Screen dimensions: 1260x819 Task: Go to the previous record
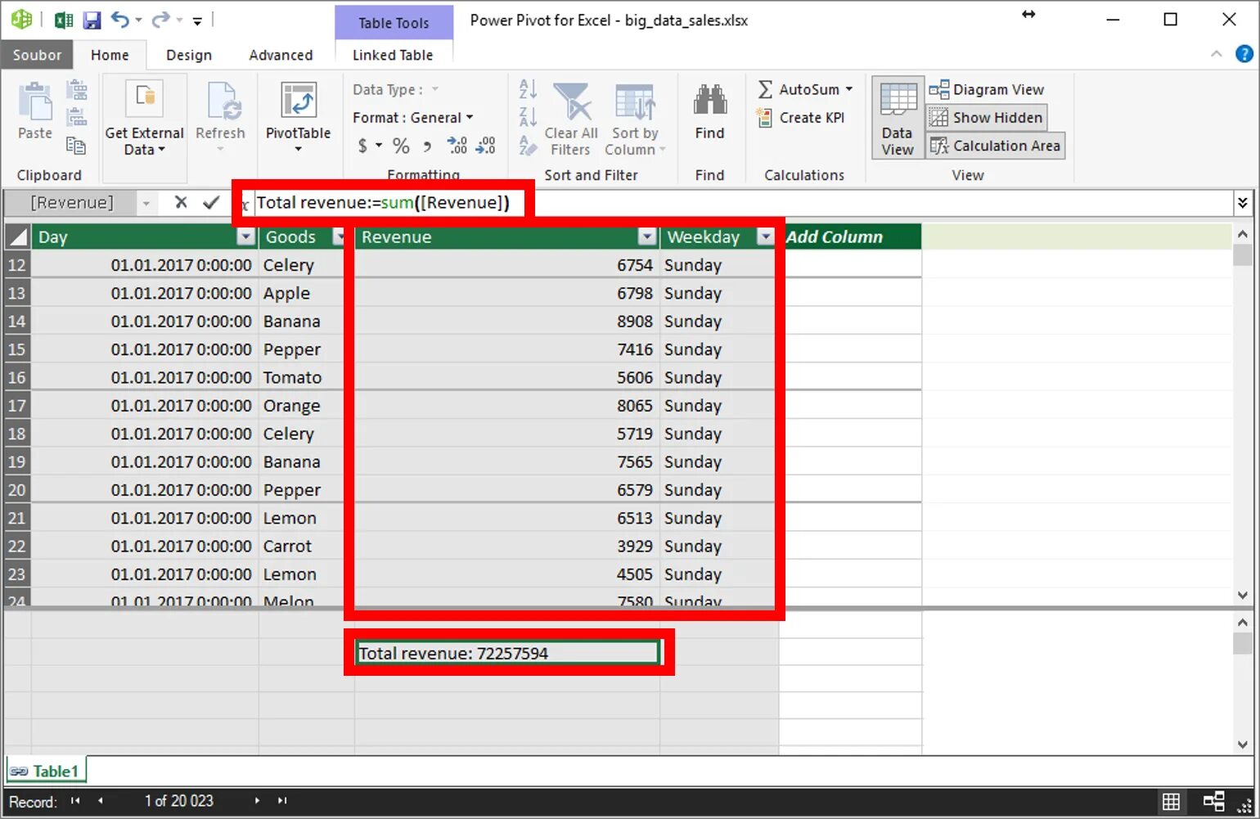click(100, 801)
